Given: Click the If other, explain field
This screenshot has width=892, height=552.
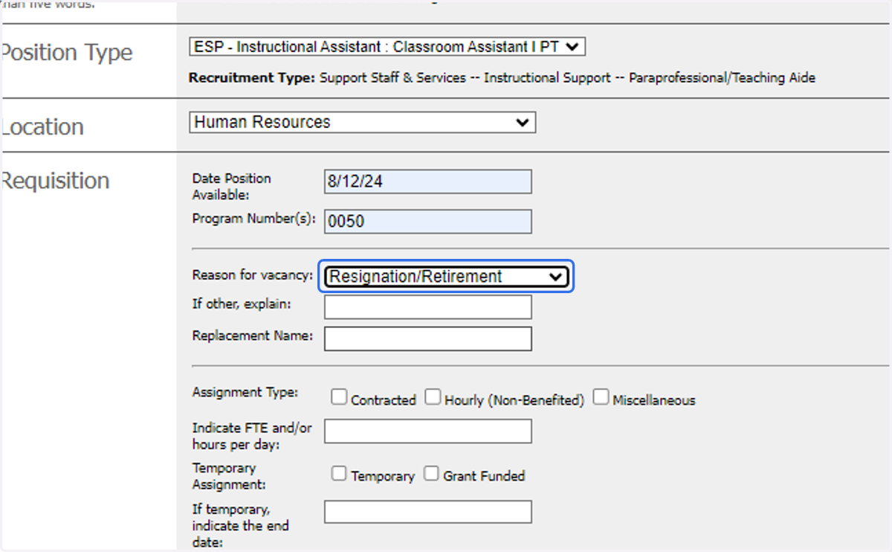Looking at the screenshot, I should tap(428, 307).
